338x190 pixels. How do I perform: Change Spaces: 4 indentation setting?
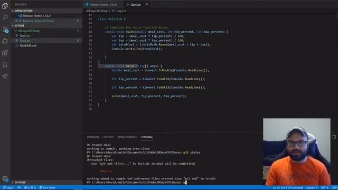pos(312,188)
